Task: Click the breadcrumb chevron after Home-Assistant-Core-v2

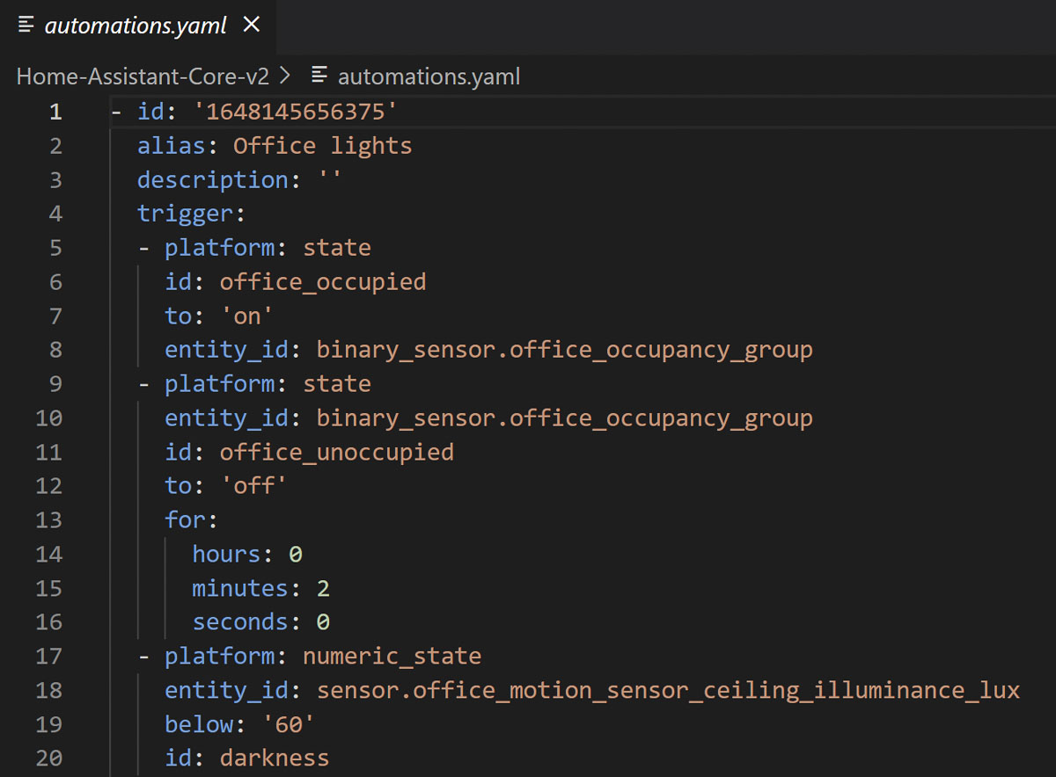Action: pos(284,76)
